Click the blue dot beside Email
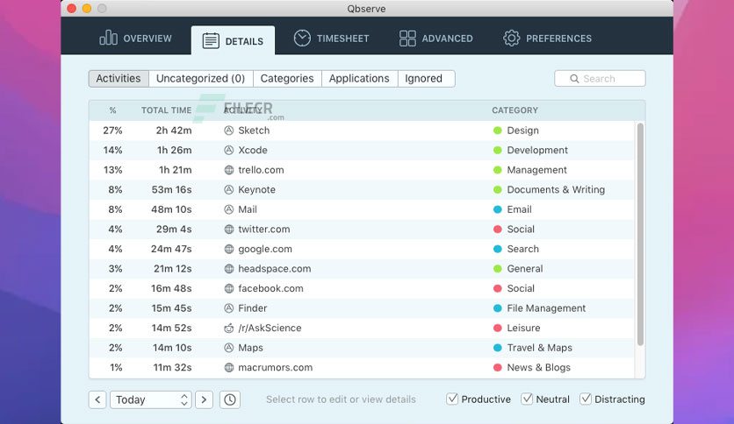The image size is (734, 424). [498, 209]
